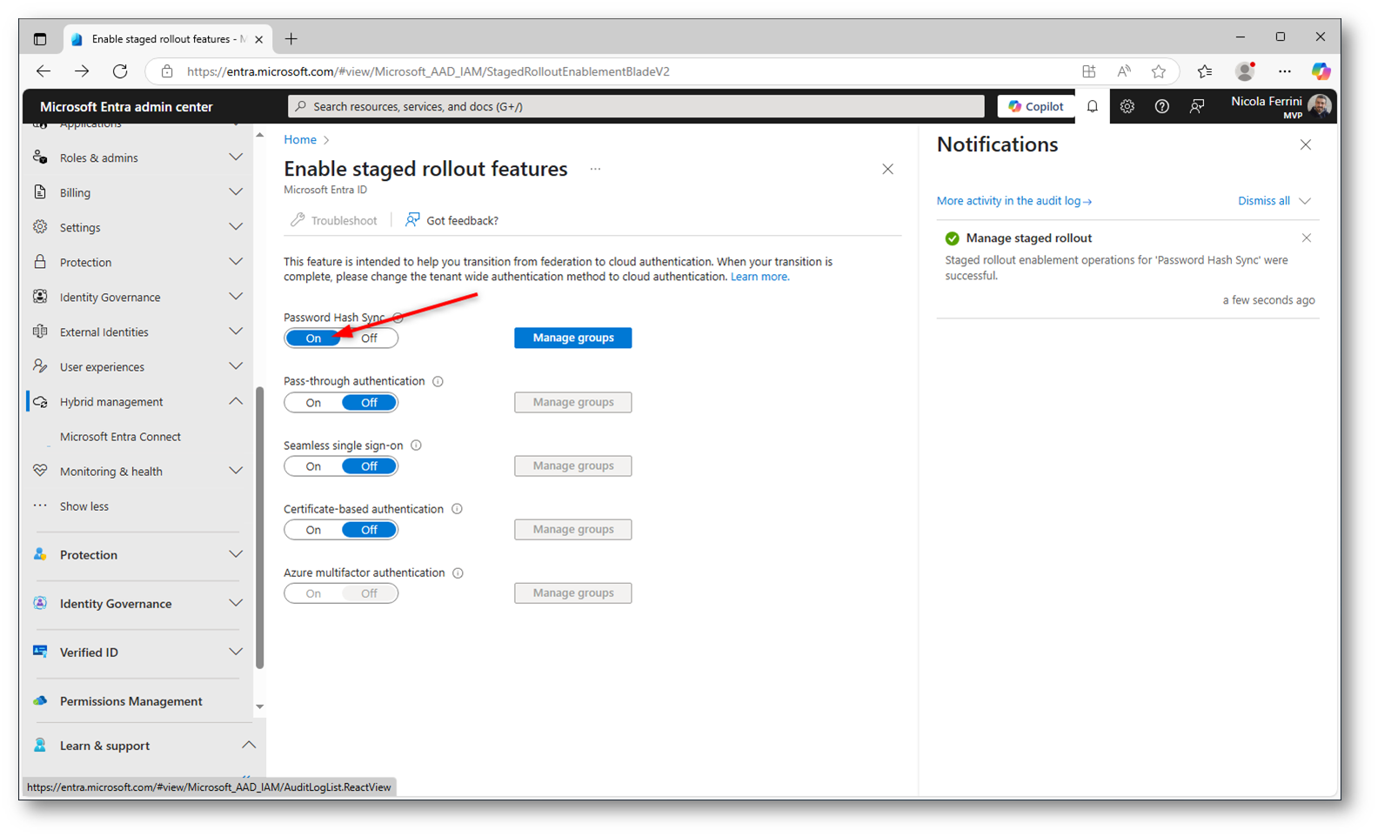Select Off for Certificate-based authentication
1378x837 pixels.
coord(370,530)
